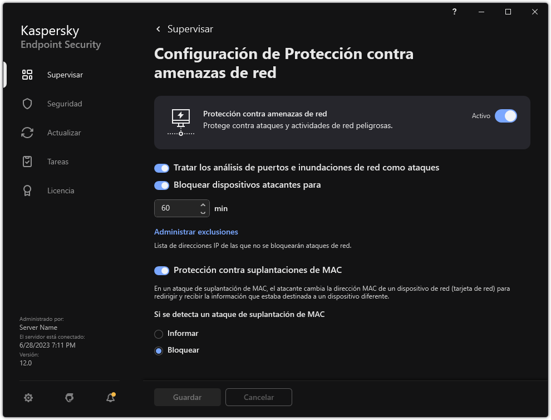The height and width of the screenshot is (420, 551).
Task: Open Administrar exclusiones link
Action: (196, 232)
